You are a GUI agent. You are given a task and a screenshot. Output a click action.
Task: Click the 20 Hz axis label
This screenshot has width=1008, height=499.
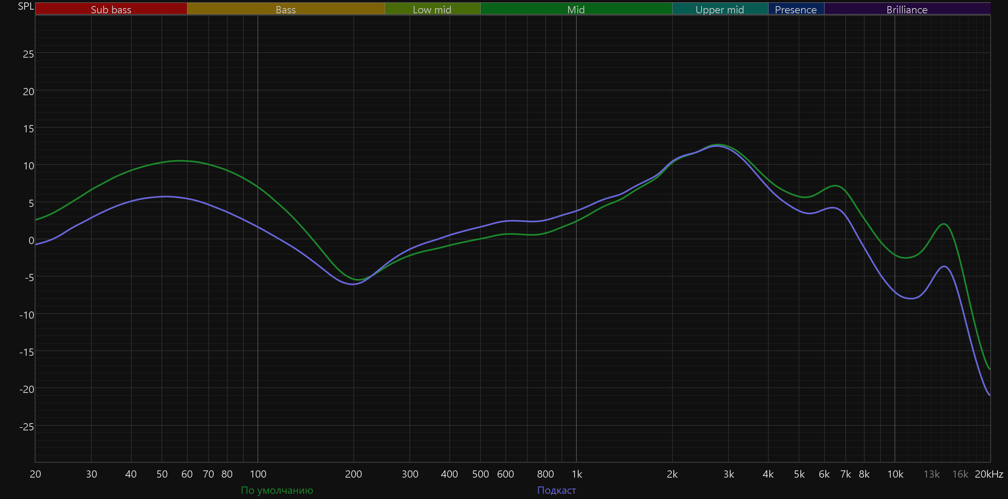point(35,474)
